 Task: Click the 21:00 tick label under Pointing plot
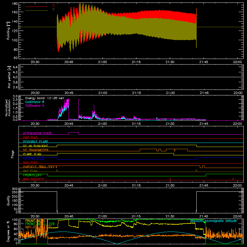pos(103,62)
